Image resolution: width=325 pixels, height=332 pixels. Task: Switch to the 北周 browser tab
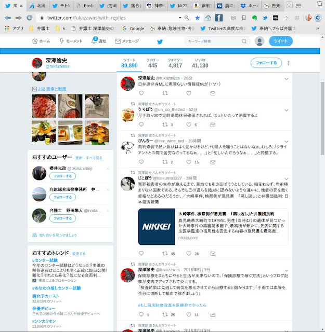(38, 6)
